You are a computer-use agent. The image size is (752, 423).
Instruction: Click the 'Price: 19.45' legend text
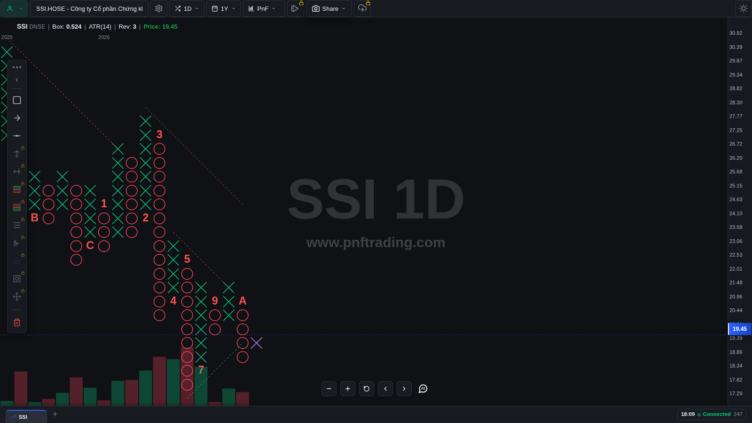(x=160, y=27)
